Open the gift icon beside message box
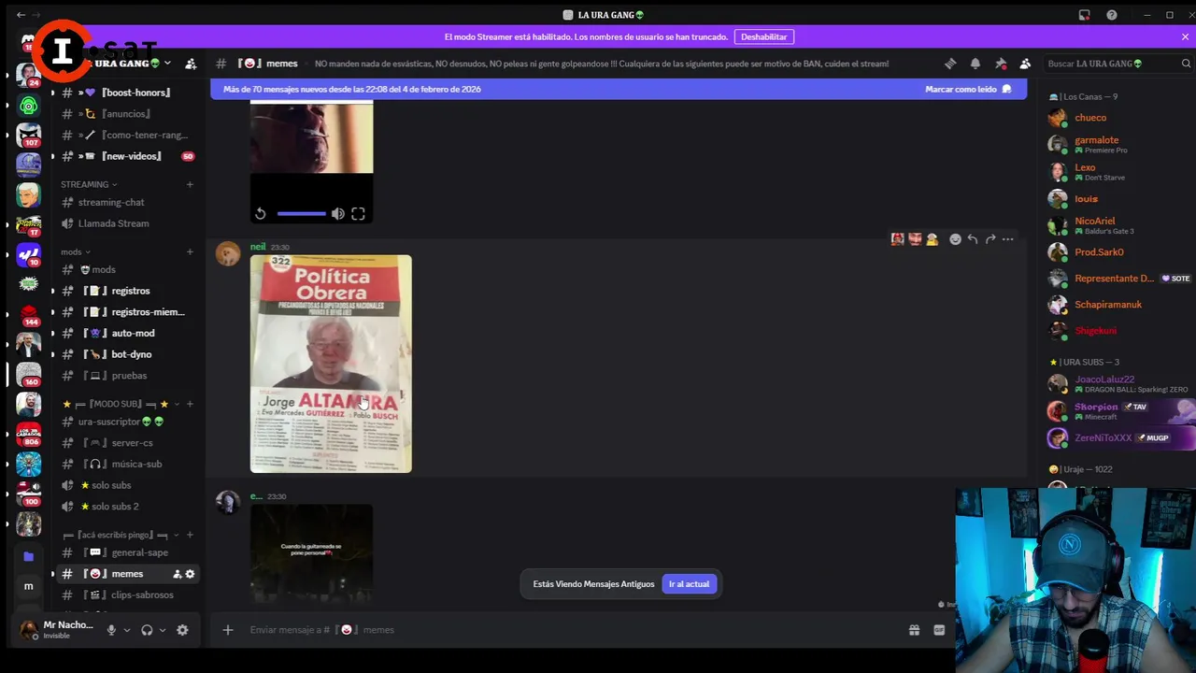1196x673 pixels. click(x=914, y=630)
